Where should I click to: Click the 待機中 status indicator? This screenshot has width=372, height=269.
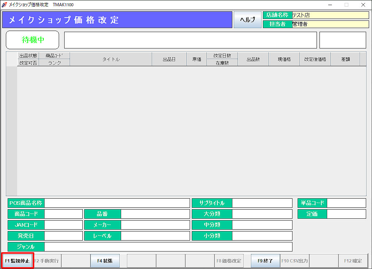point(32,40)
